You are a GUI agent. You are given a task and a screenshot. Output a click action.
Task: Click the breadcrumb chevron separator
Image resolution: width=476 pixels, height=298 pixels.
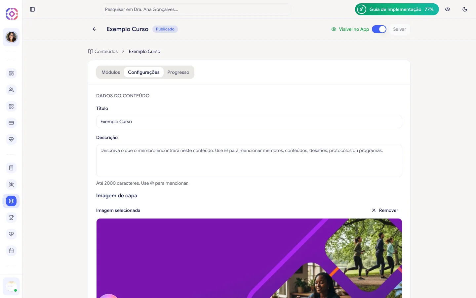[x=123, y=51]
